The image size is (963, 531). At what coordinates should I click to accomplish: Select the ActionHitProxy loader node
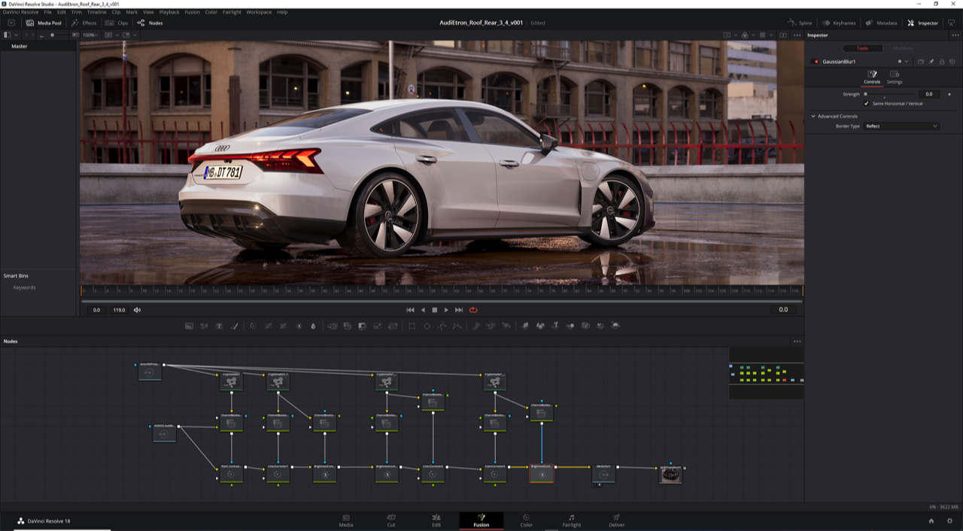149,371
